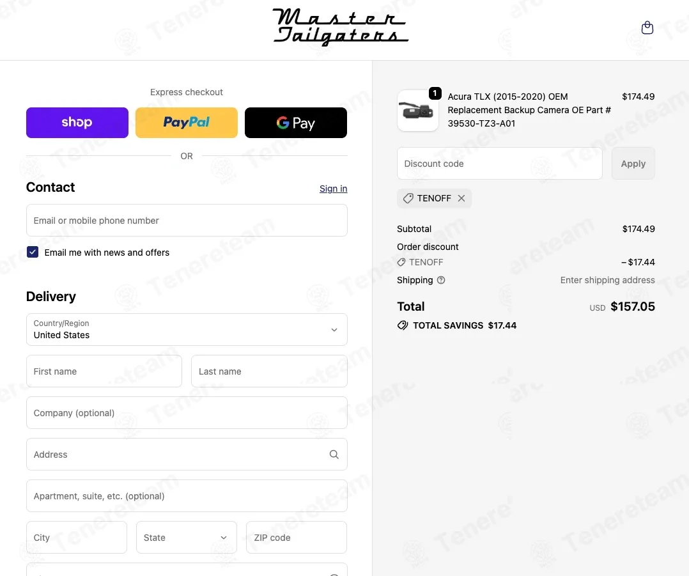Click the shipping help question mark icon
This screenshot has width=689, height=576.
[441, 280]
